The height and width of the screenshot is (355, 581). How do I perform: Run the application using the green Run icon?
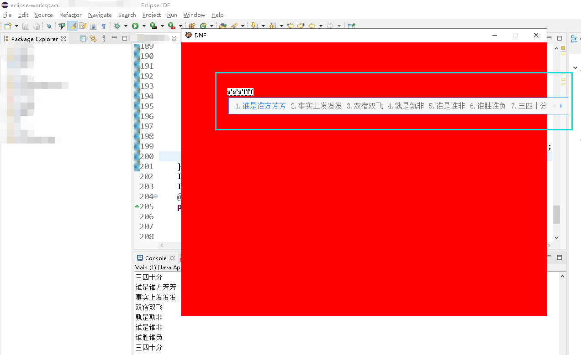(135, 26)
